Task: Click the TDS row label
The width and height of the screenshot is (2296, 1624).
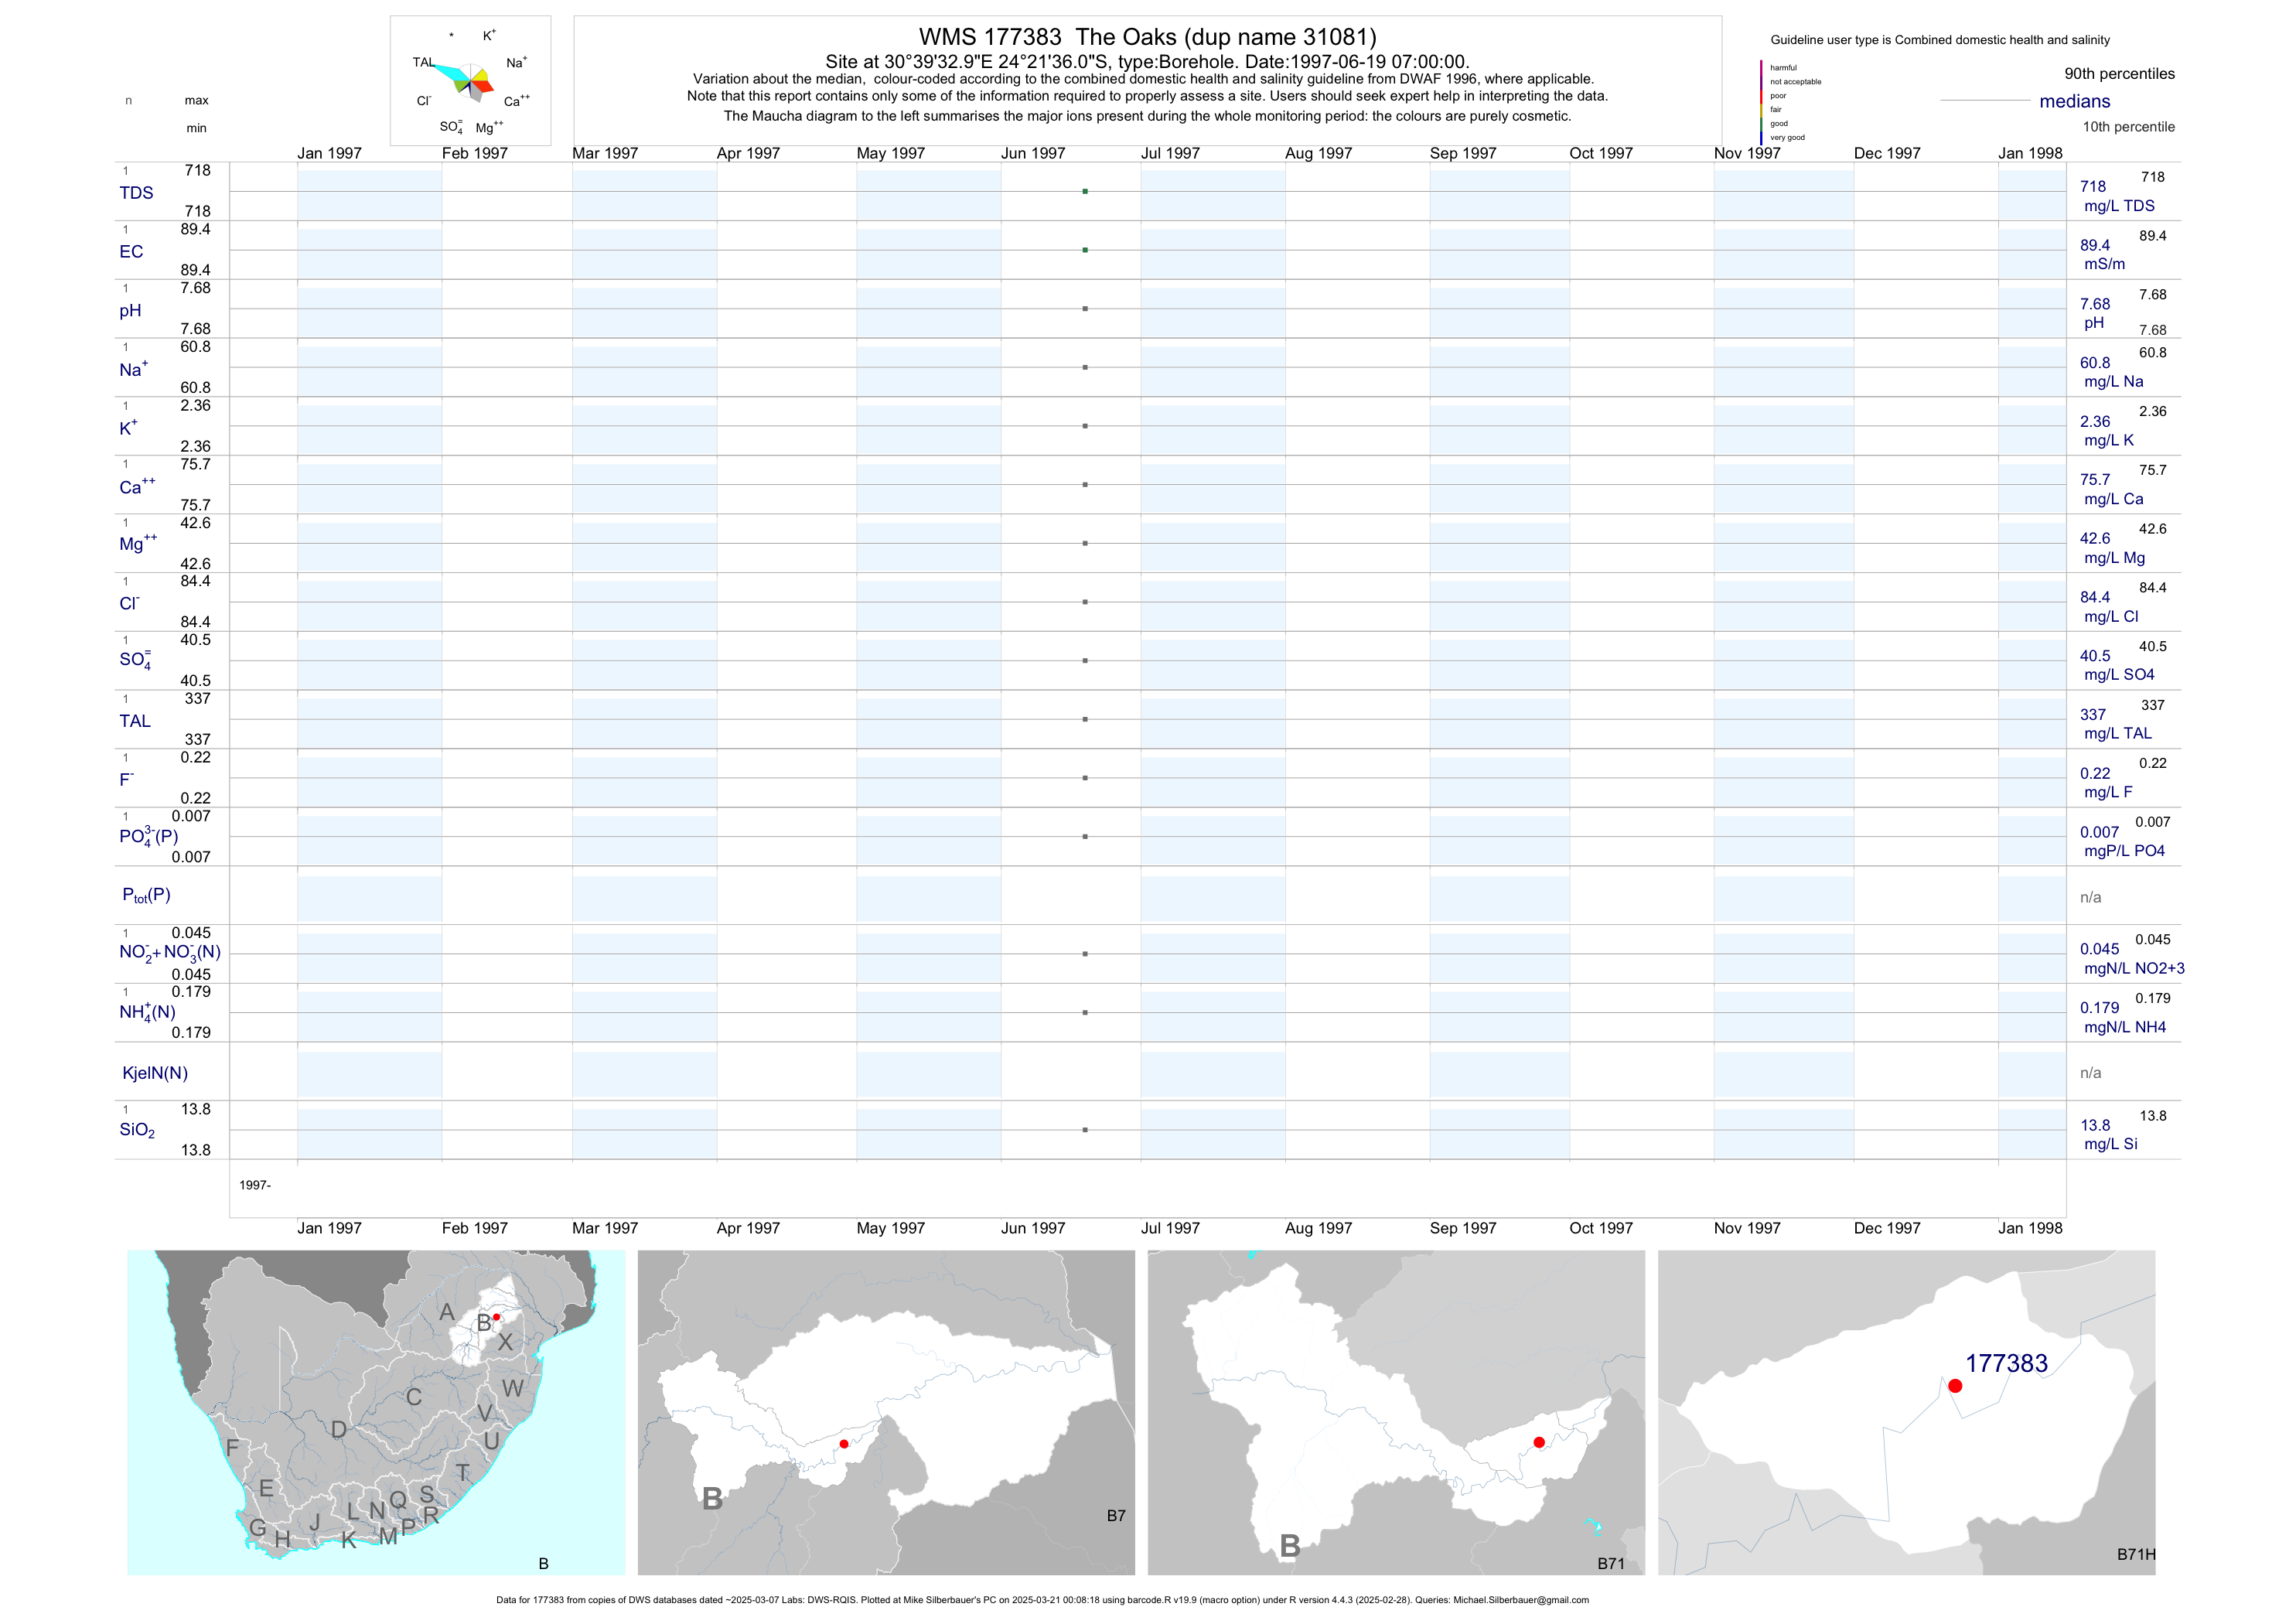Action: [x=136, y=193]
